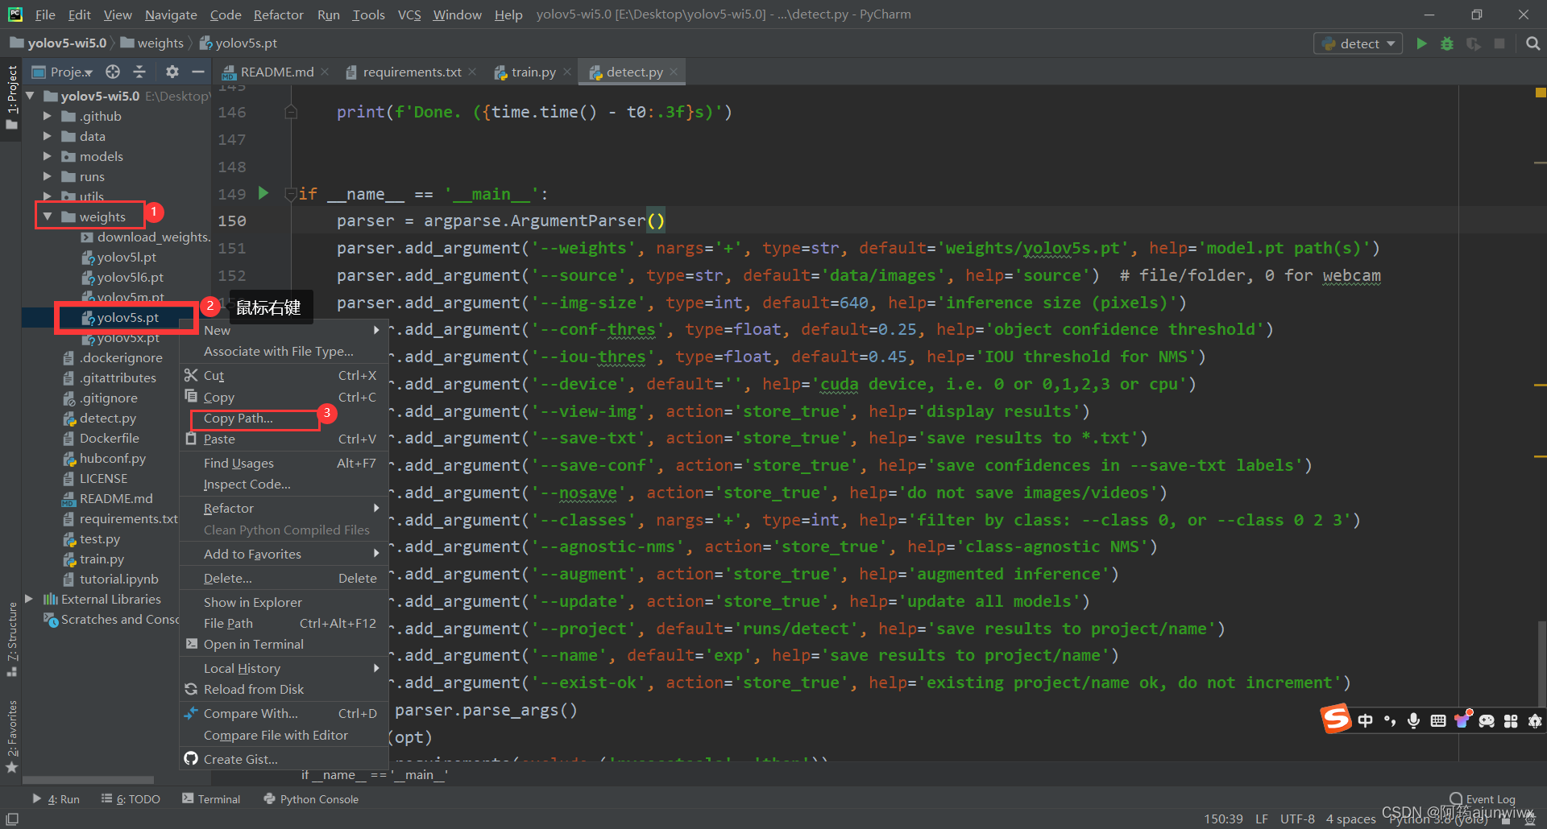Open the detect run configuration dropdown
Viewport: 1547px width, 829px height.
(1358, 43)
